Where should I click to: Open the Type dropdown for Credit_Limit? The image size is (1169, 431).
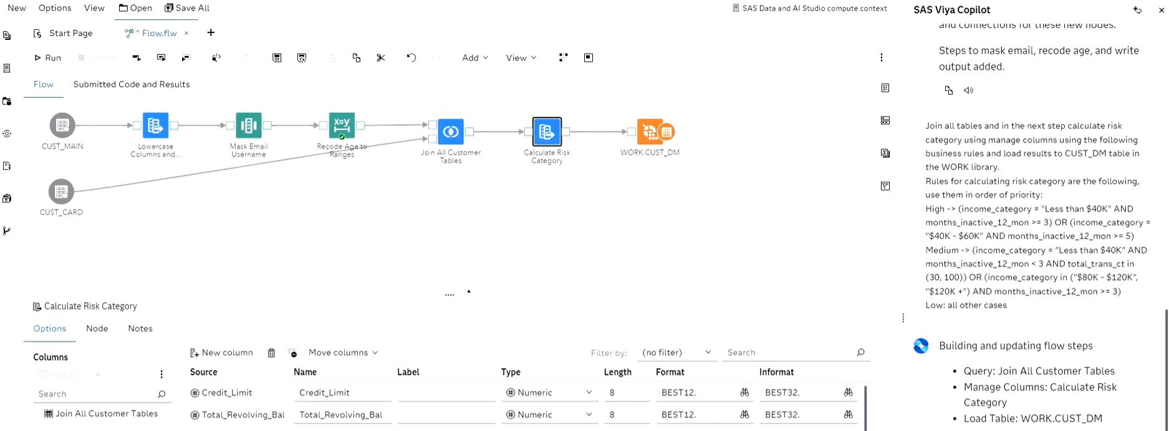(x=549, y=393)
